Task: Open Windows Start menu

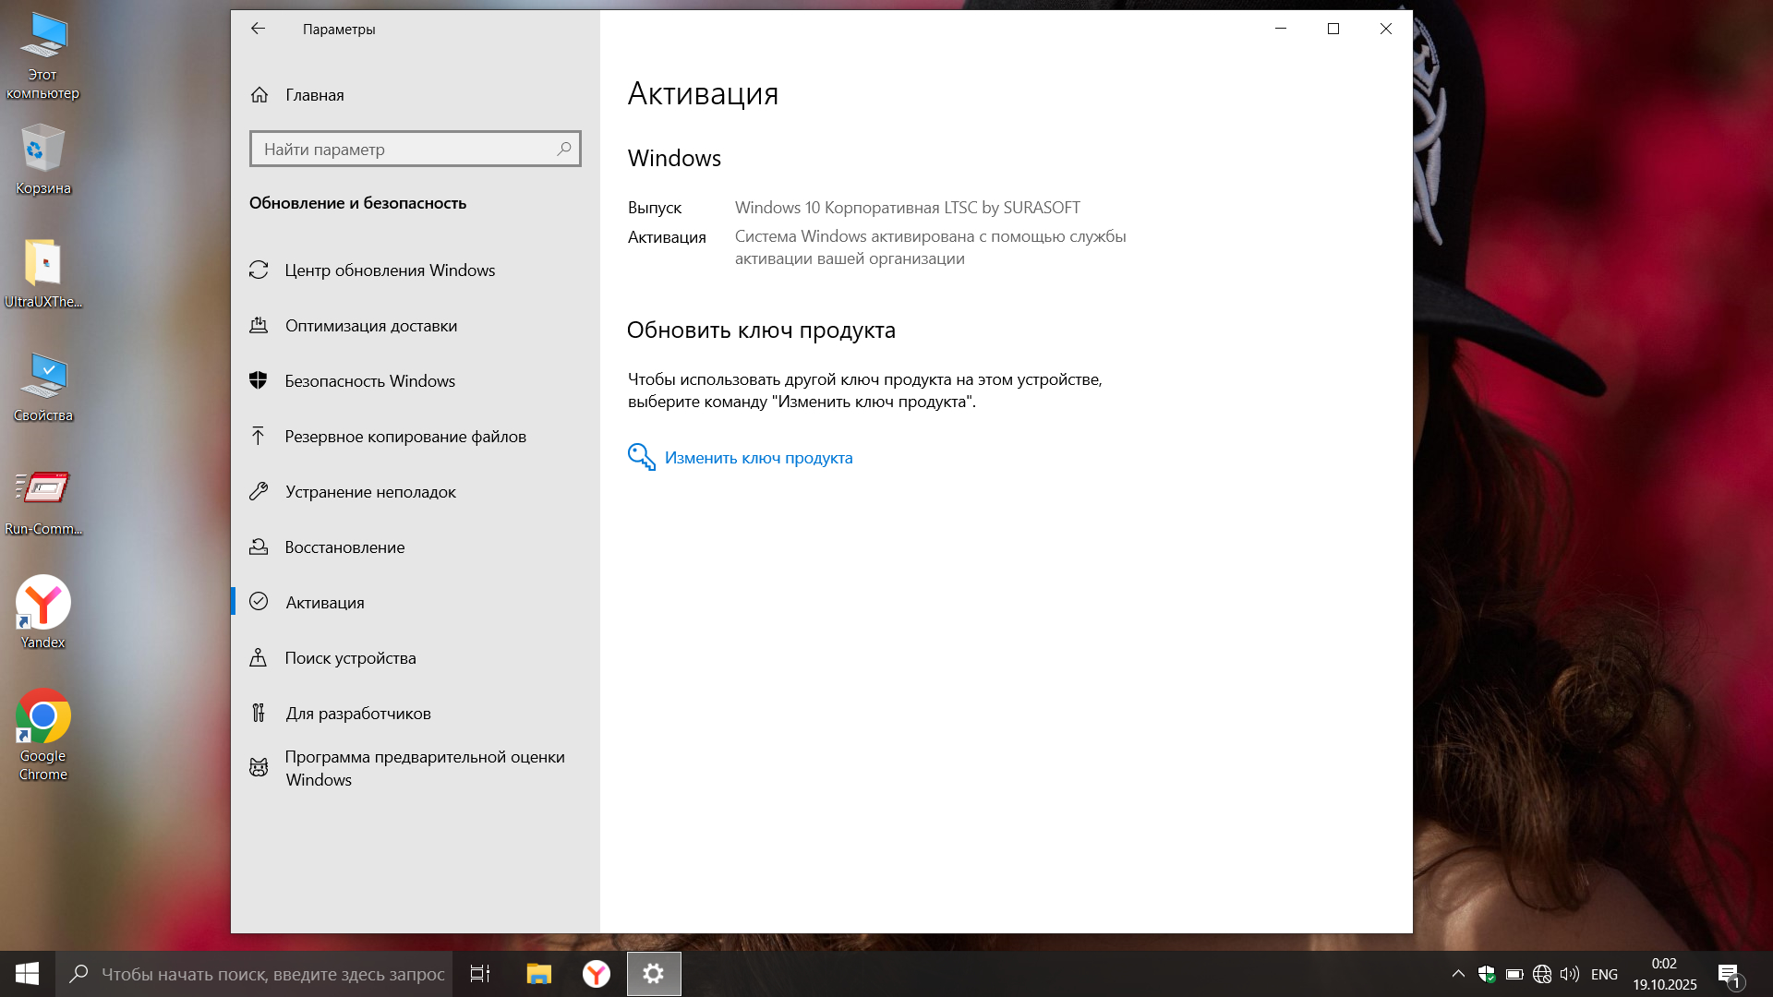Action: pos(27,974)
